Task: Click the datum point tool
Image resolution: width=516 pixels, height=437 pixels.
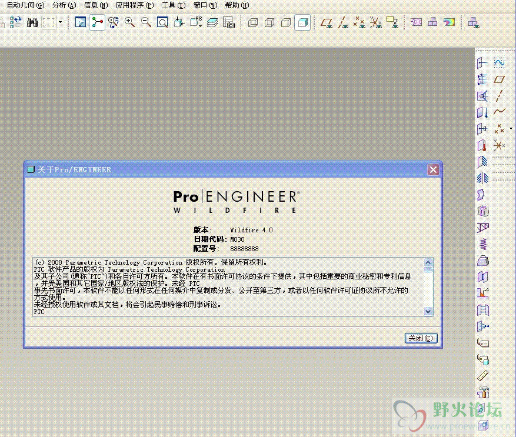Action: [x=499, y=129]
